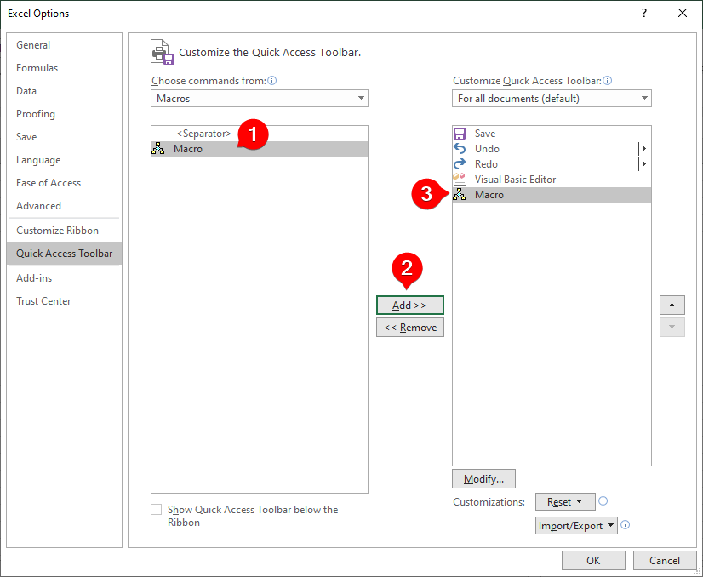703x577 pixels.
Task: Click the << Remove button
Action: coord(409,328)
